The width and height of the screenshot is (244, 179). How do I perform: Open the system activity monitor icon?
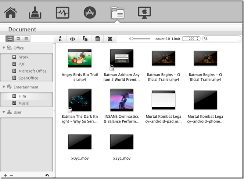[62, 12]
